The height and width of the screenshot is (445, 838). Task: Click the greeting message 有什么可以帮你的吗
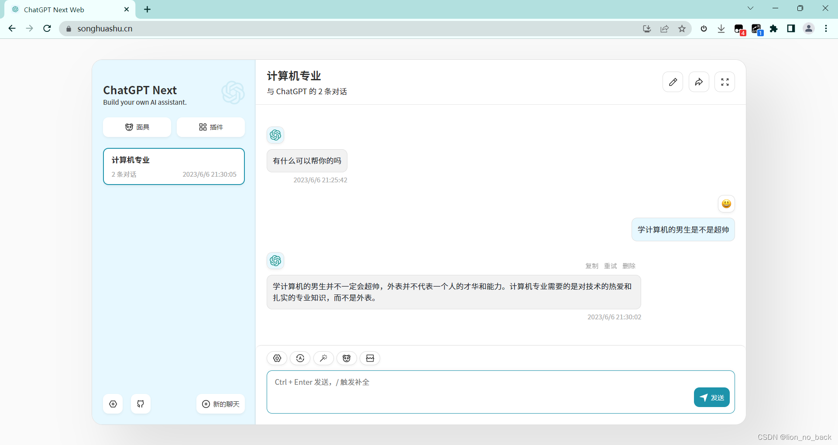tap(307, 161)
